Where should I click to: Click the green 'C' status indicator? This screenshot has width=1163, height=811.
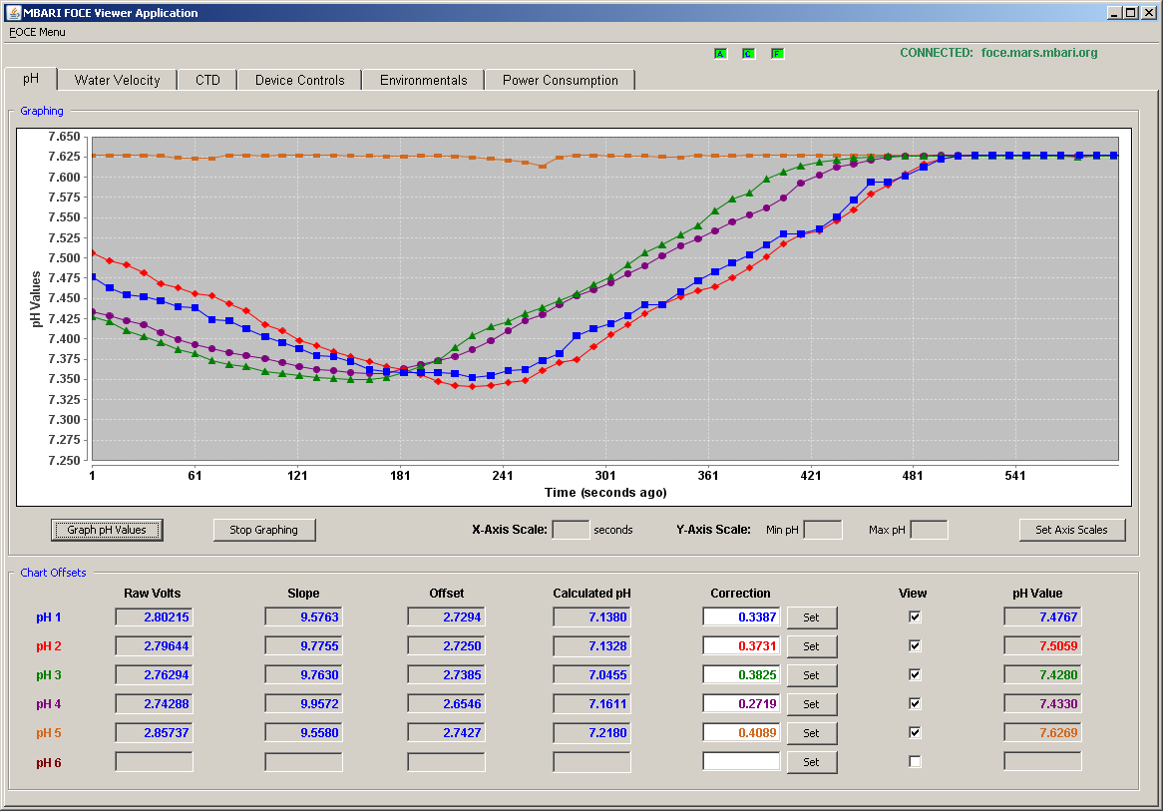tap(748, 54)
